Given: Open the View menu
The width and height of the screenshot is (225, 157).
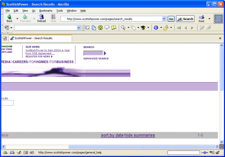Looking at the screenshot, I should coord(25,10).
